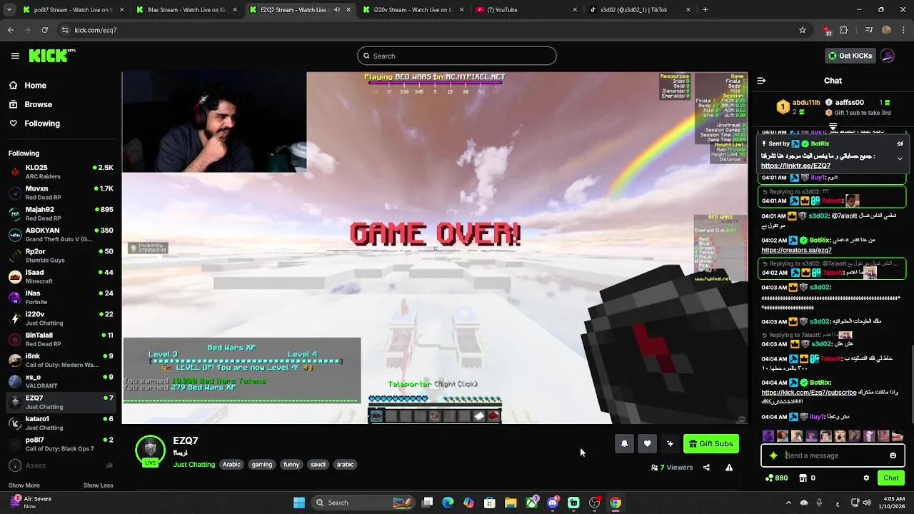Screen dimensions: 914x514
Task: Open the creators.sa/ezq7 link
Action: point(796,251)
